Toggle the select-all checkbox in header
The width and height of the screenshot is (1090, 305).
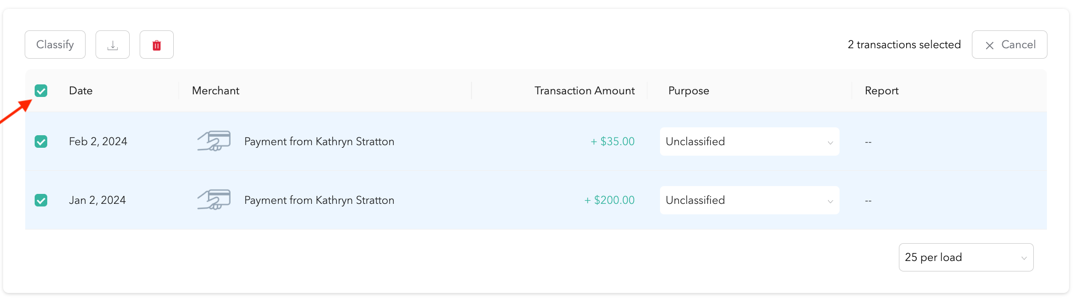click(x=41, y=91)
